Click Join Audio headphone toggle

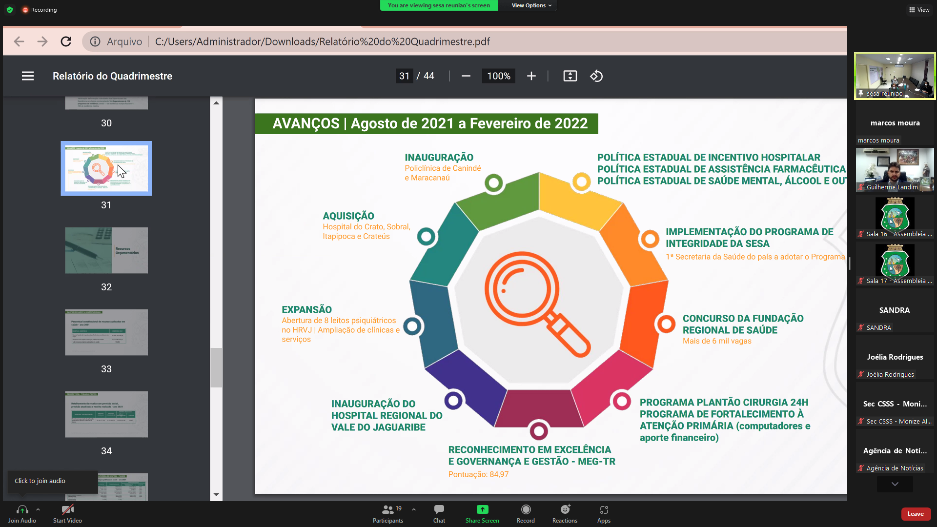click(22, 513)
